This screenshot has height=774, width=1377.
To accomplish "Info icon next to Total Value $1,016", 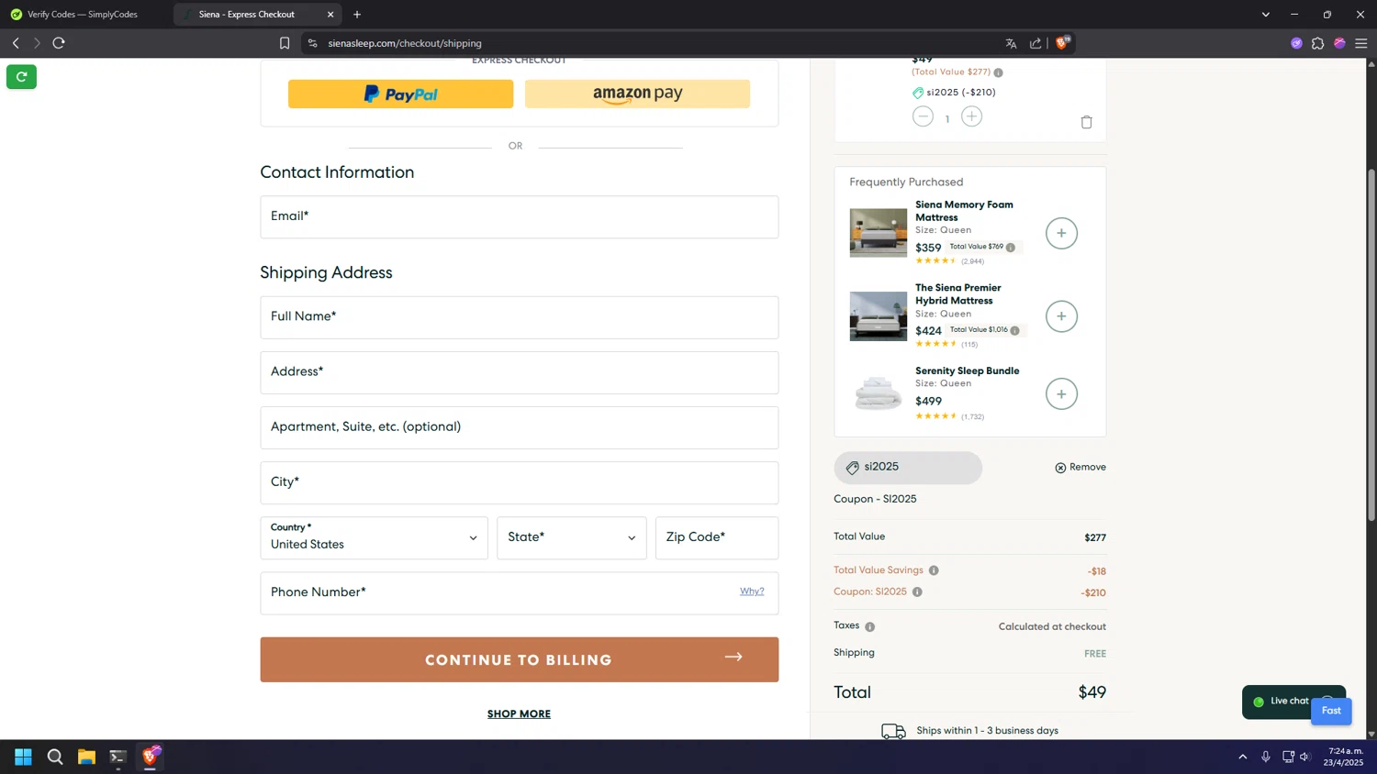I will [x=1014, y=330].
